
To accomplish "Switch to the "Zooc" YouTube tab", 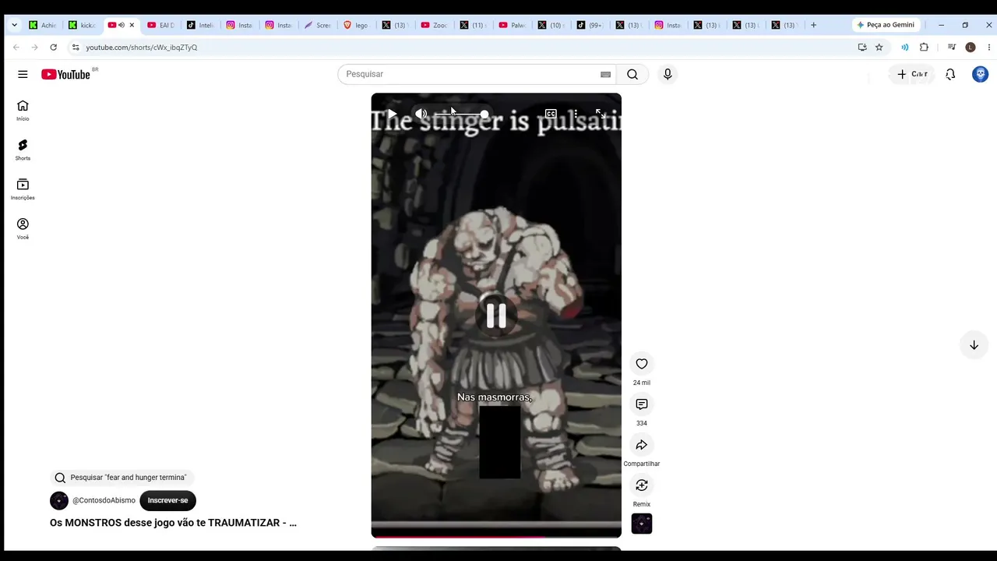I will (434, 25).
